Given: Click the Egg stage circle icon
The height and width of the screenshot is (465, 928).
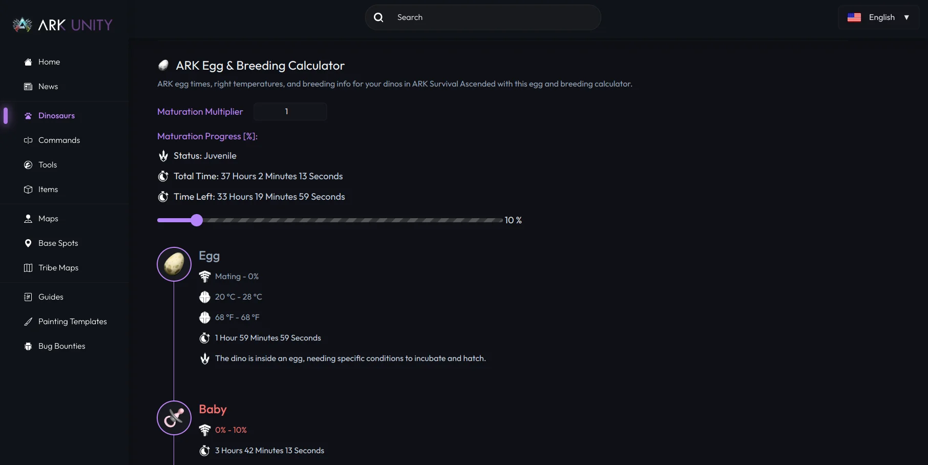Looking at the screenshot, I should coord(174,264).
